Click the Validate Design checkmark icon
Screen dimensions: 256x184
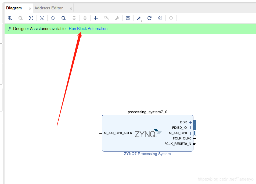[x=128, y=18]
